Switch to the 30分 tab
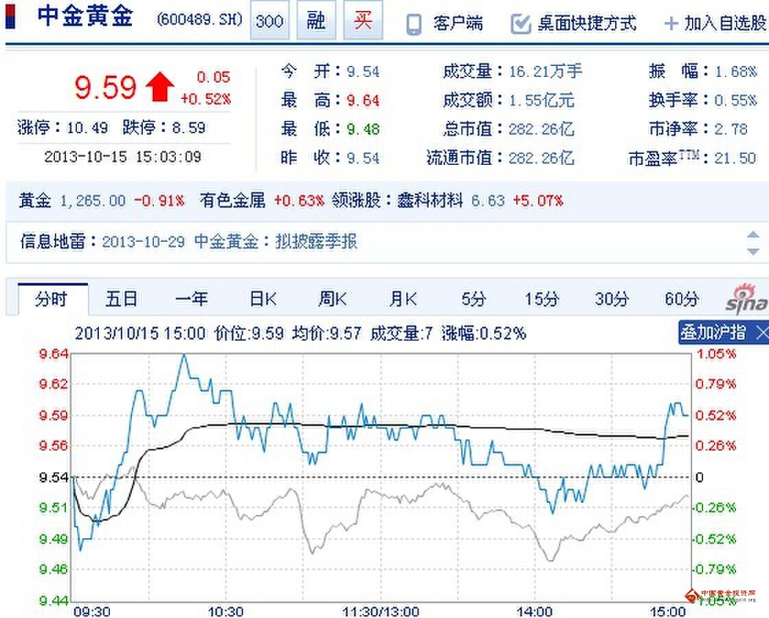Screen dimensions: 769x618 [612, 299]
